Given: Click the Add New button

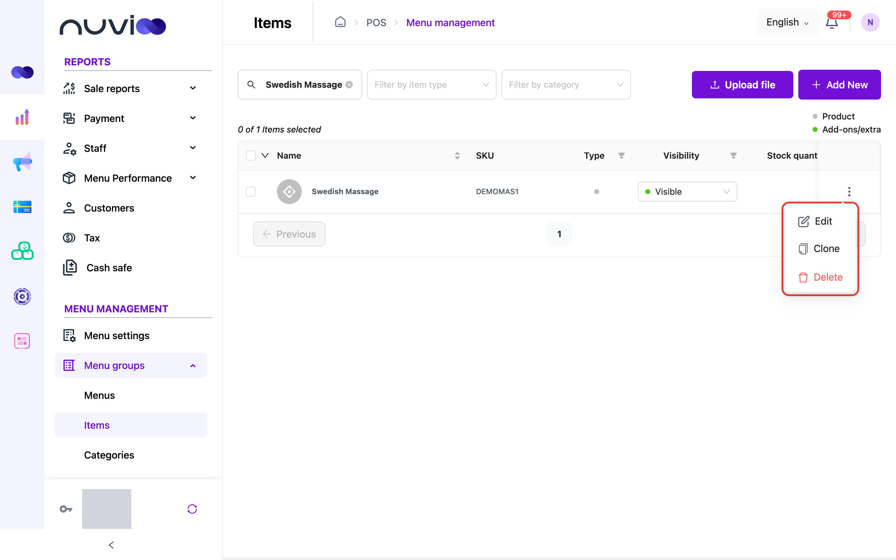Looking at the screenshot, I should pos(839,85).
